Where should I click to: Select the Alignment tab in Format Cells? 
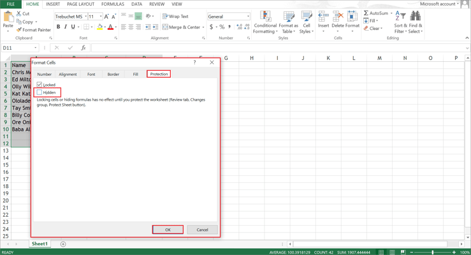(68, 74)
